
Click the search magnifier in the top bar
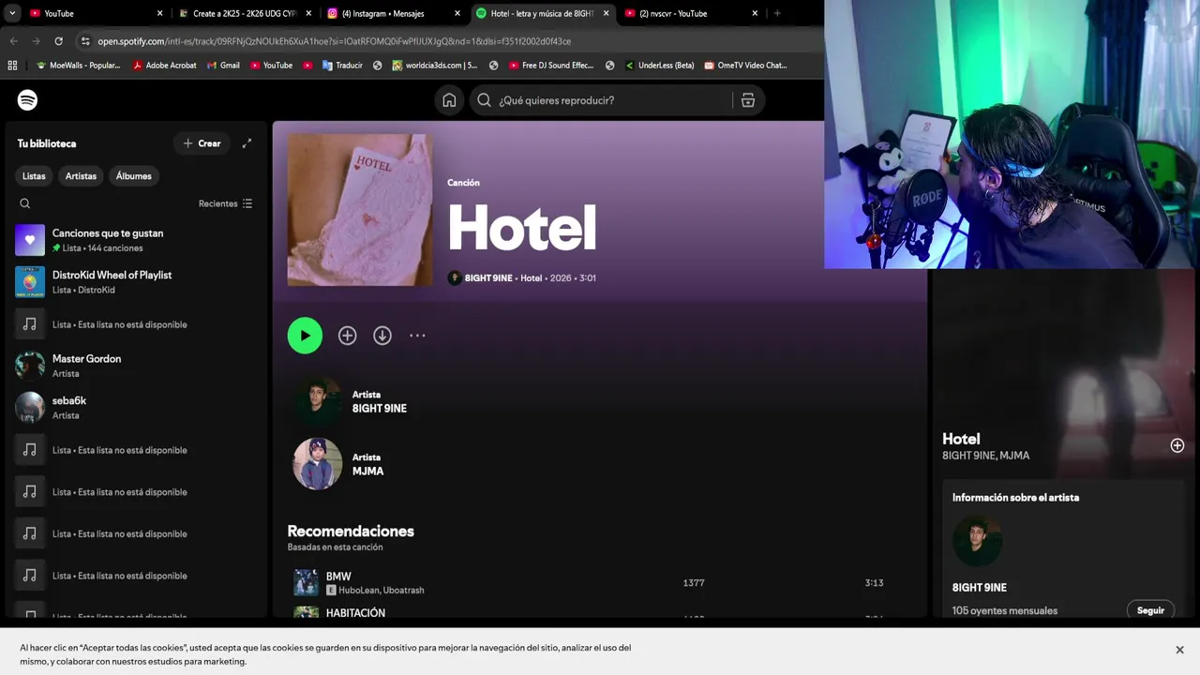[484, 100]
